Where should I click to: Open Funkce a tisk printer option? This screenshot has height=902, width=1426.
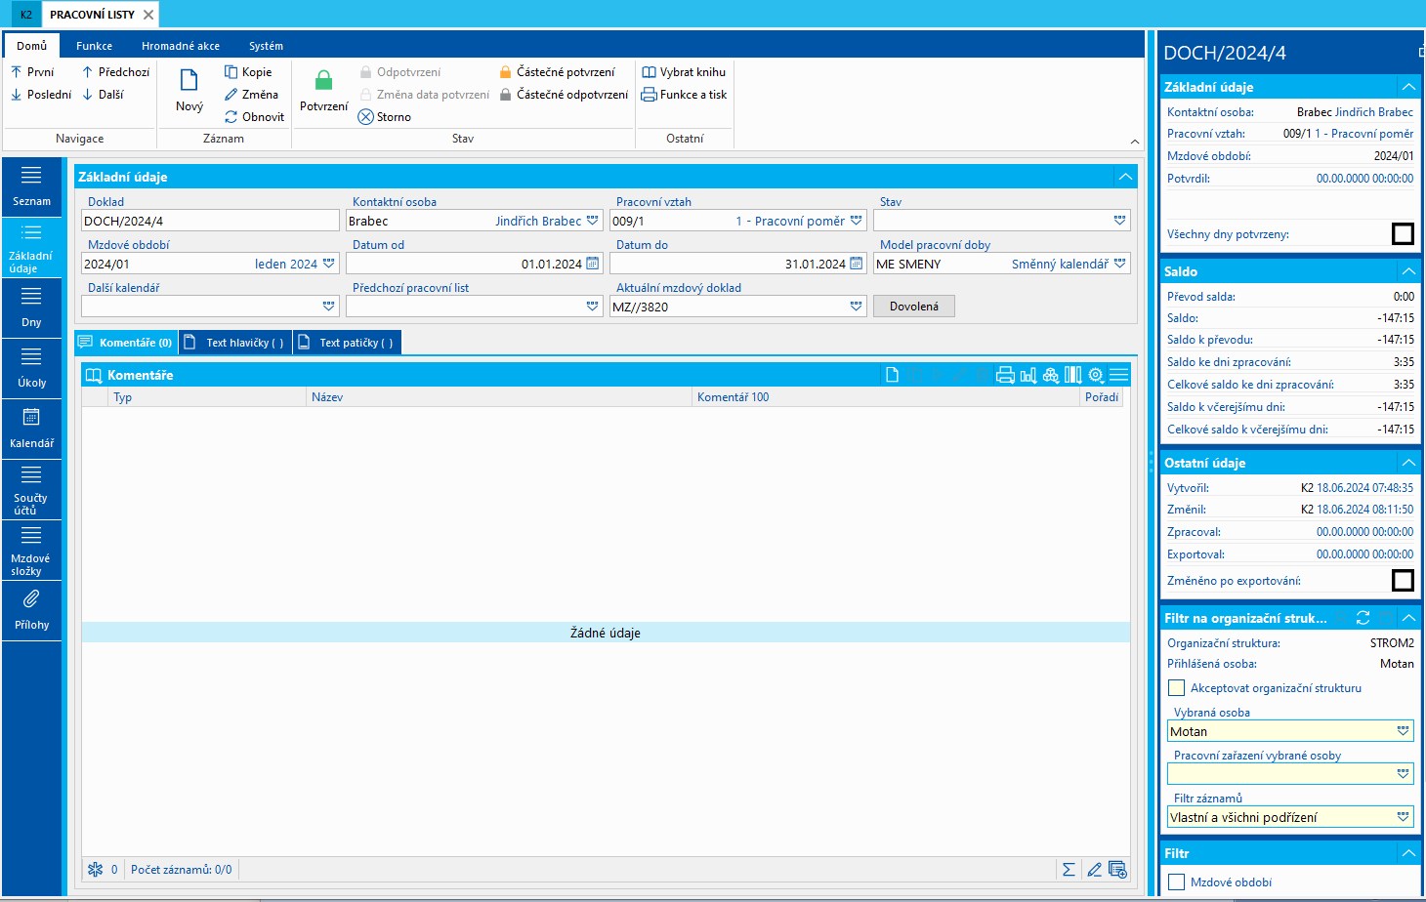point(684,95)
